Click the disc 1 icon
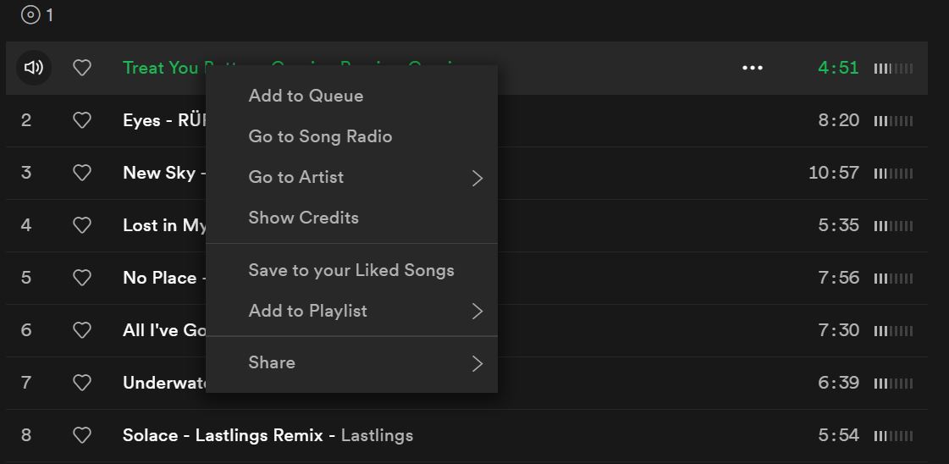Screen dimensions: 949x464 tap(30, 14)
